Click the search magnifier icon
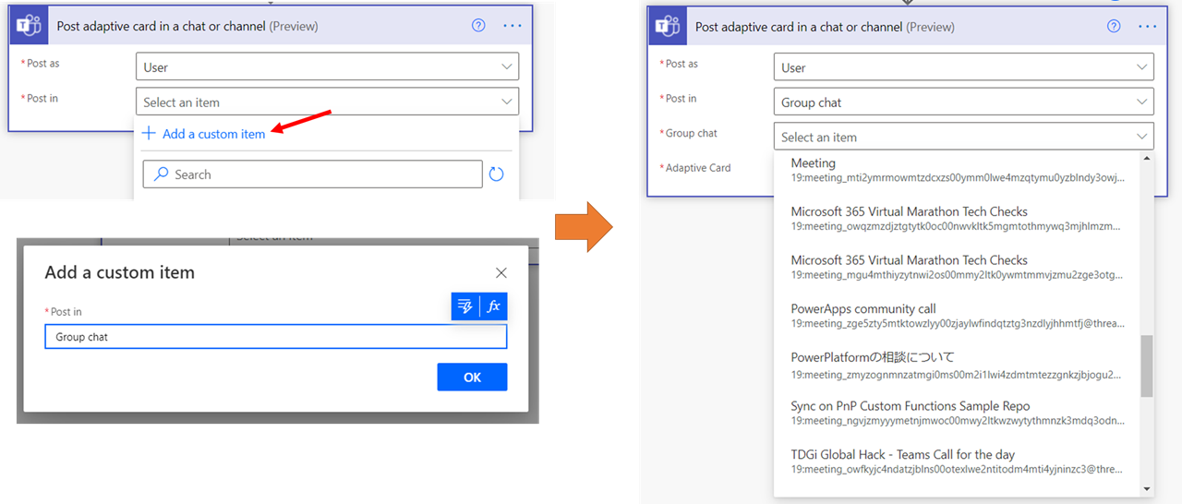This screenshot has height=504, width=1182. tap(161, 174)
